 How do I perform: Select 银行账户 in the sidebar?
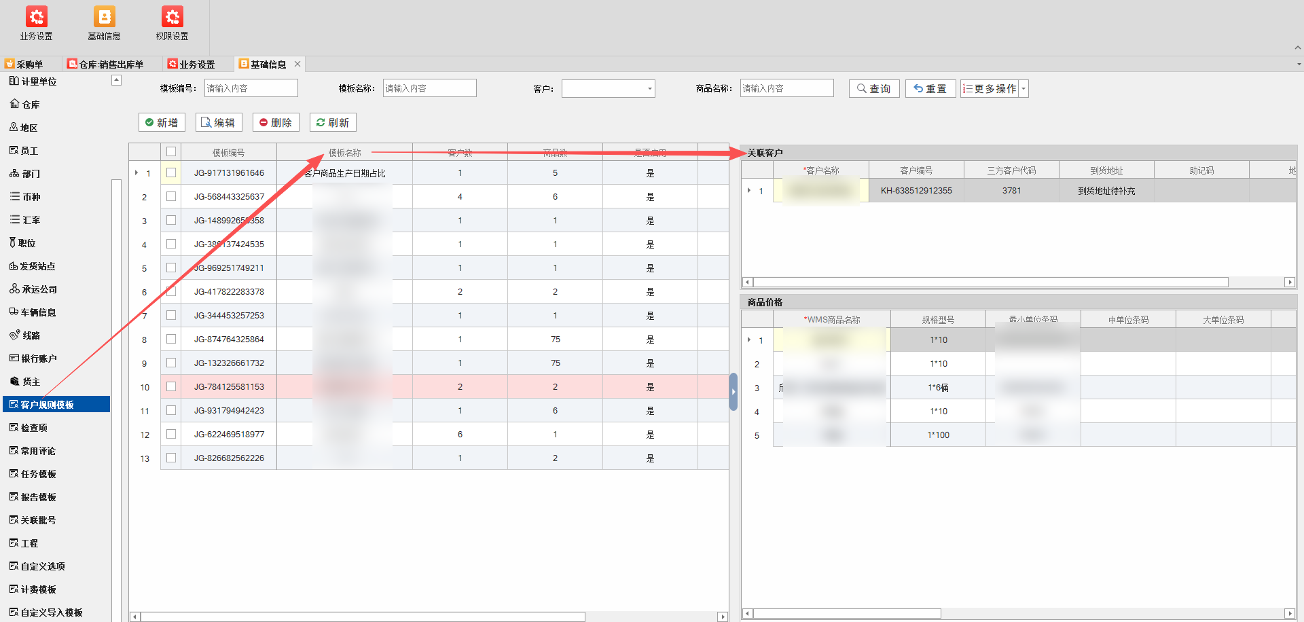click(39, 359)
